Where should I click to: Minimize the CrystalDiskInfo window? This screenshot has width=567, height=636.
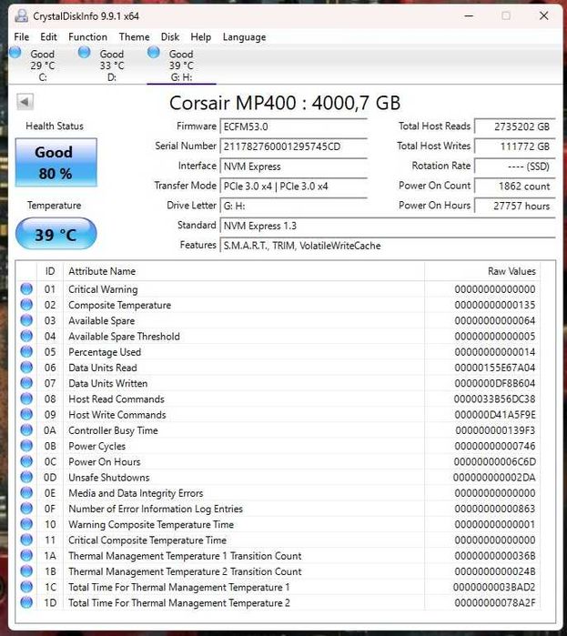(x=470, y=15)
